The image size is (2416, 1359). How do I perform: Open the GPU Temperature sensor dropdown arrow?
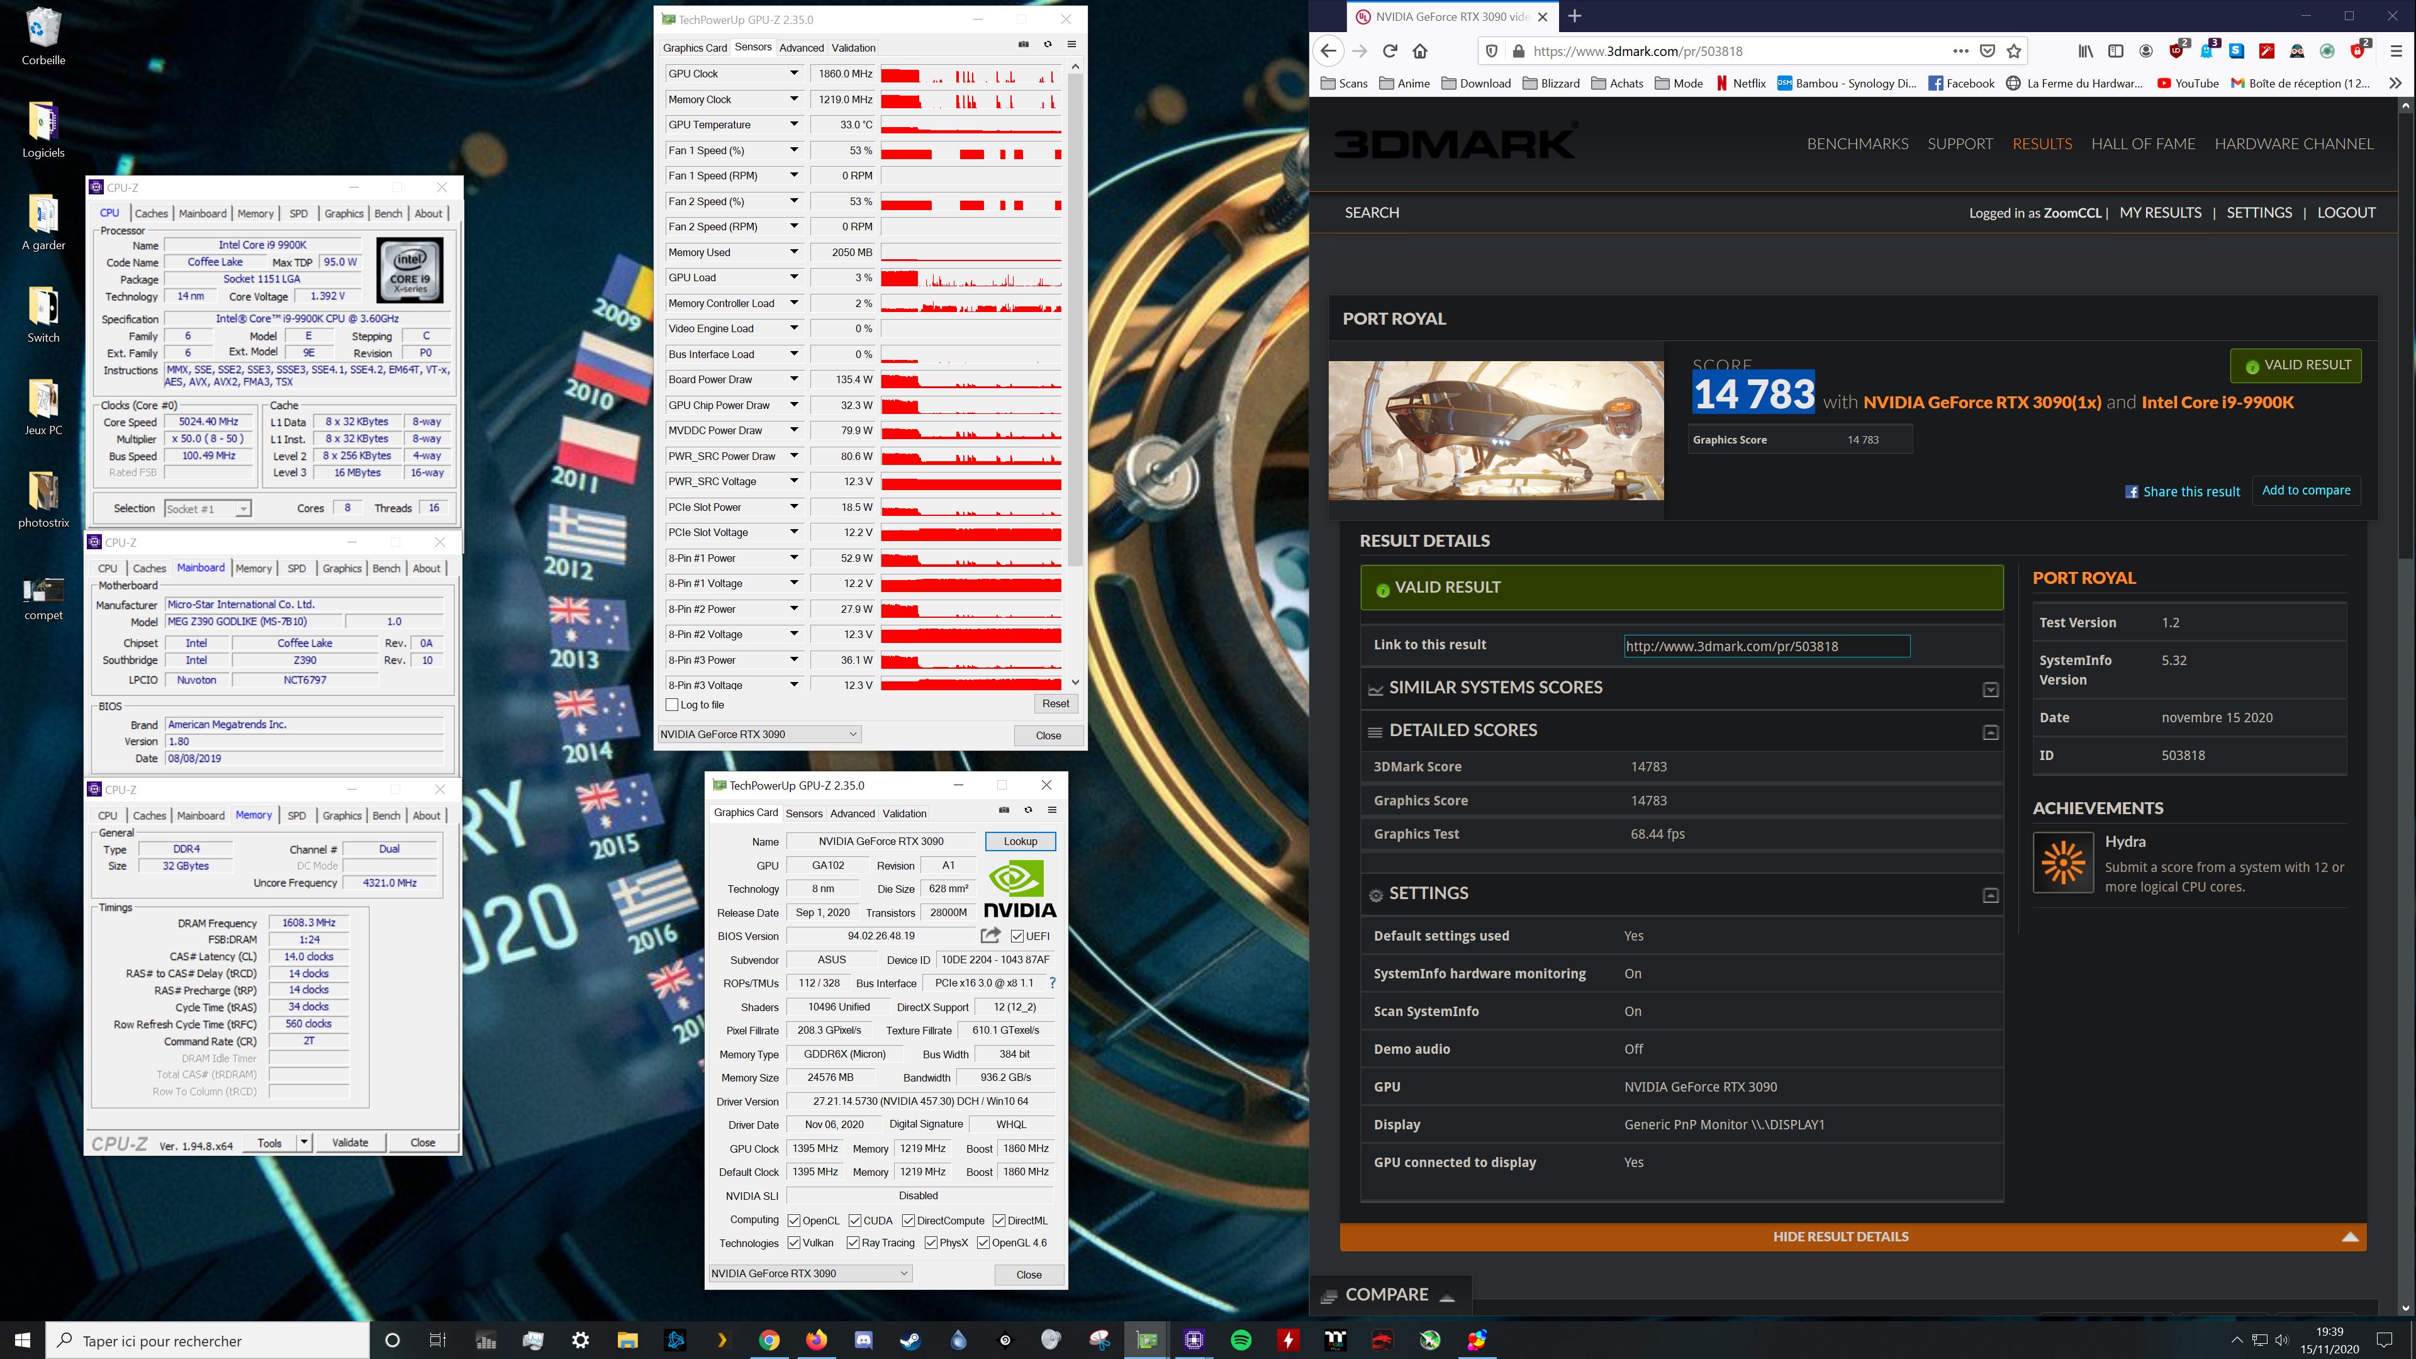tap(795, 124)
